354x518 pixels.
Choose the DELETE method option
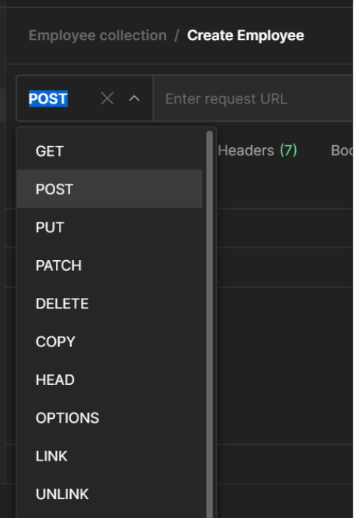[x=109, y=303]
